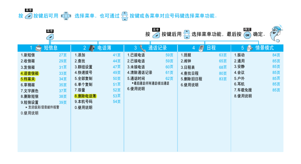Click page number 41页 next to 添加
301x164 pixels.
(117, 55)
